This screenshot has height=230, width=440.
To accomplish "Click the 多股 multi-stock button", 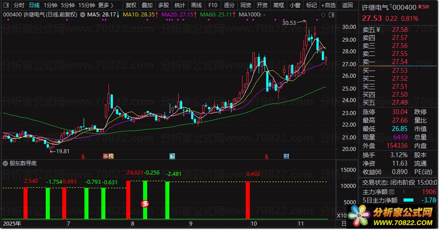I will click(x=163, y=5).
